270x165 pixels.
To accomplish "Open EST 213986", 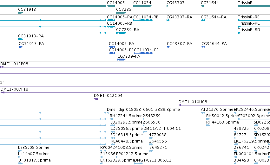I will tap(108, 154).
